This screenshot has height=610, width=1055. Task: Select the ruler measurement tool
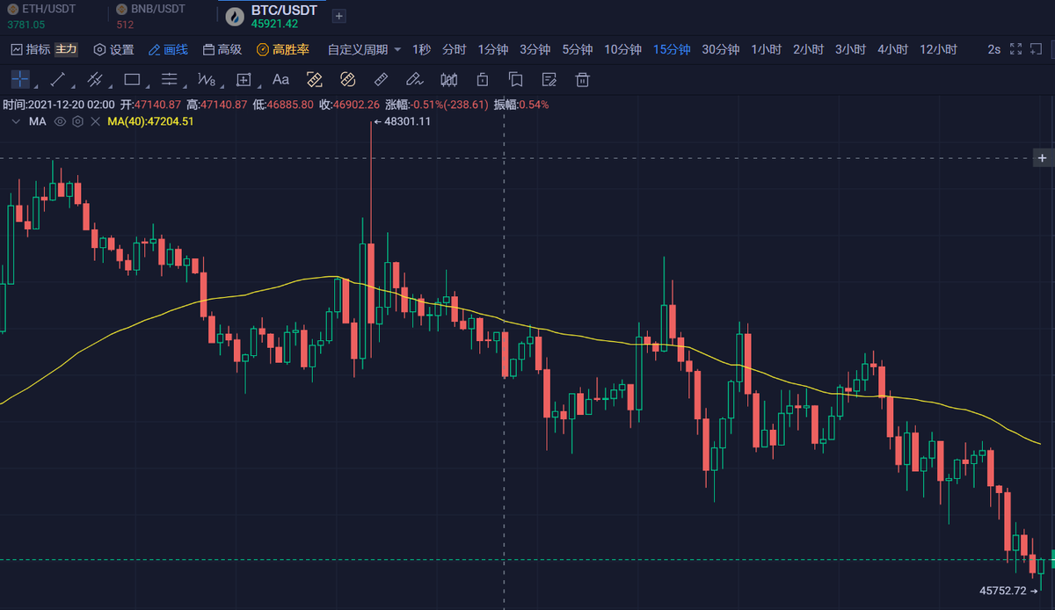click(381, 80)
